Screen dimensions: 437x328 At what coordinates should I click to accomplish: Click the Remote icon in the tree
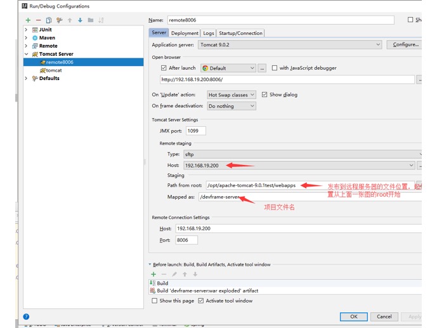coord(35,46)
